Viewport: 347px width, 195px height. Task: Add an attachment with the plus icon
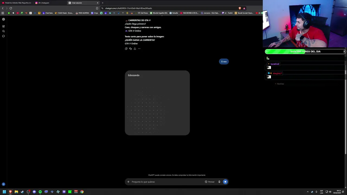pyautogui.click(x=128, y=182)
